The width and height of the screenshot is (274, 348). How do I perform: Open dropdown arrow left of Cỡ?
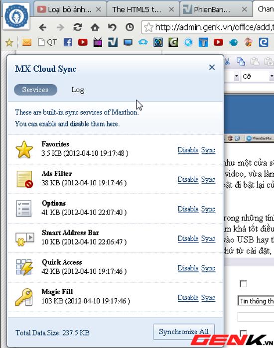coord(237,77)
